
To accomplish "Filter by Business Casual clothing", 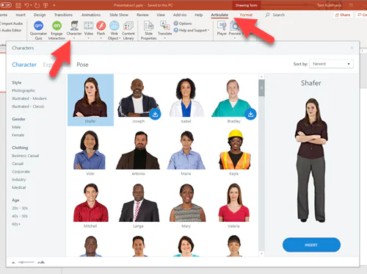I will 26,156.
